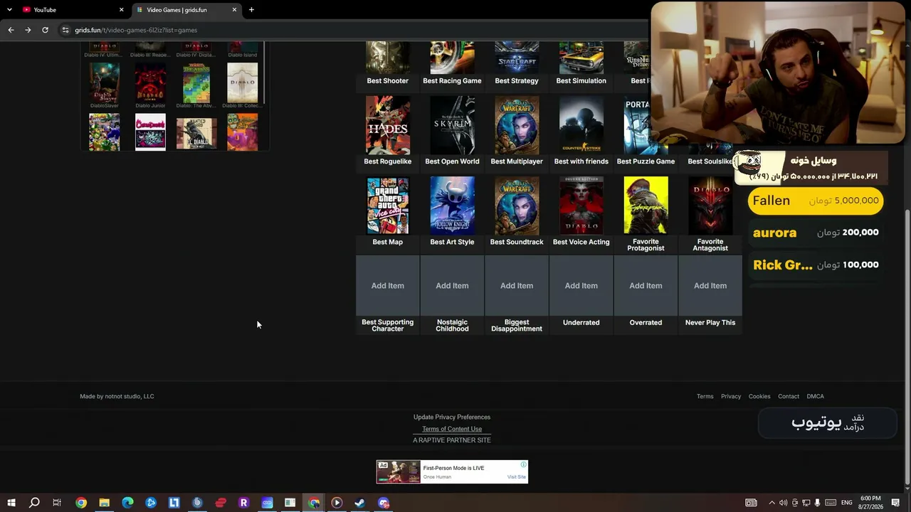Select the El Diablo wanted poster thumbnail
Viewport: 911px width, 512px height.
click(196, 132)
